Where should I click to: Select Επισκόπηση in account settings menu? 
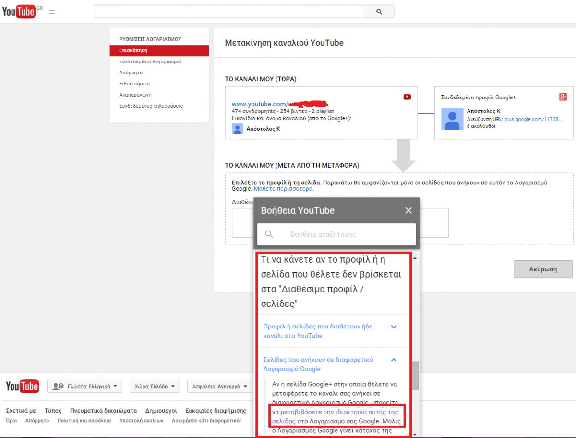159,50
